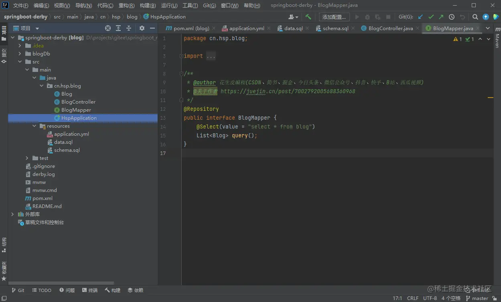
Task: Click the blue update arrow icon
Action: 486,17
